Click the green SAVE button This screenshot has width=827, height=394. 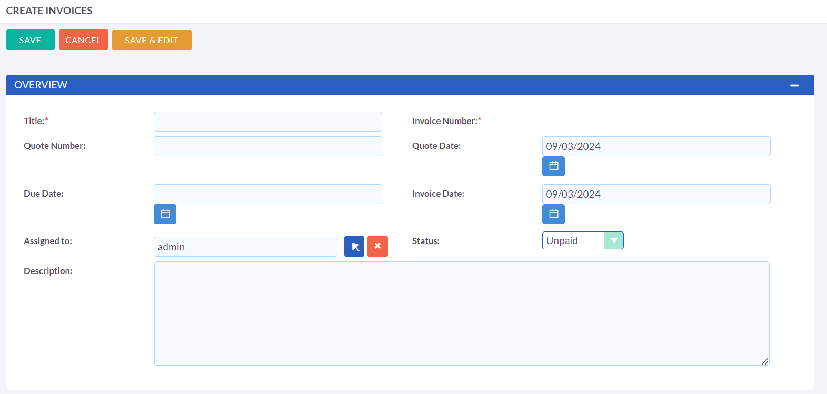click(x=30, y=40)
